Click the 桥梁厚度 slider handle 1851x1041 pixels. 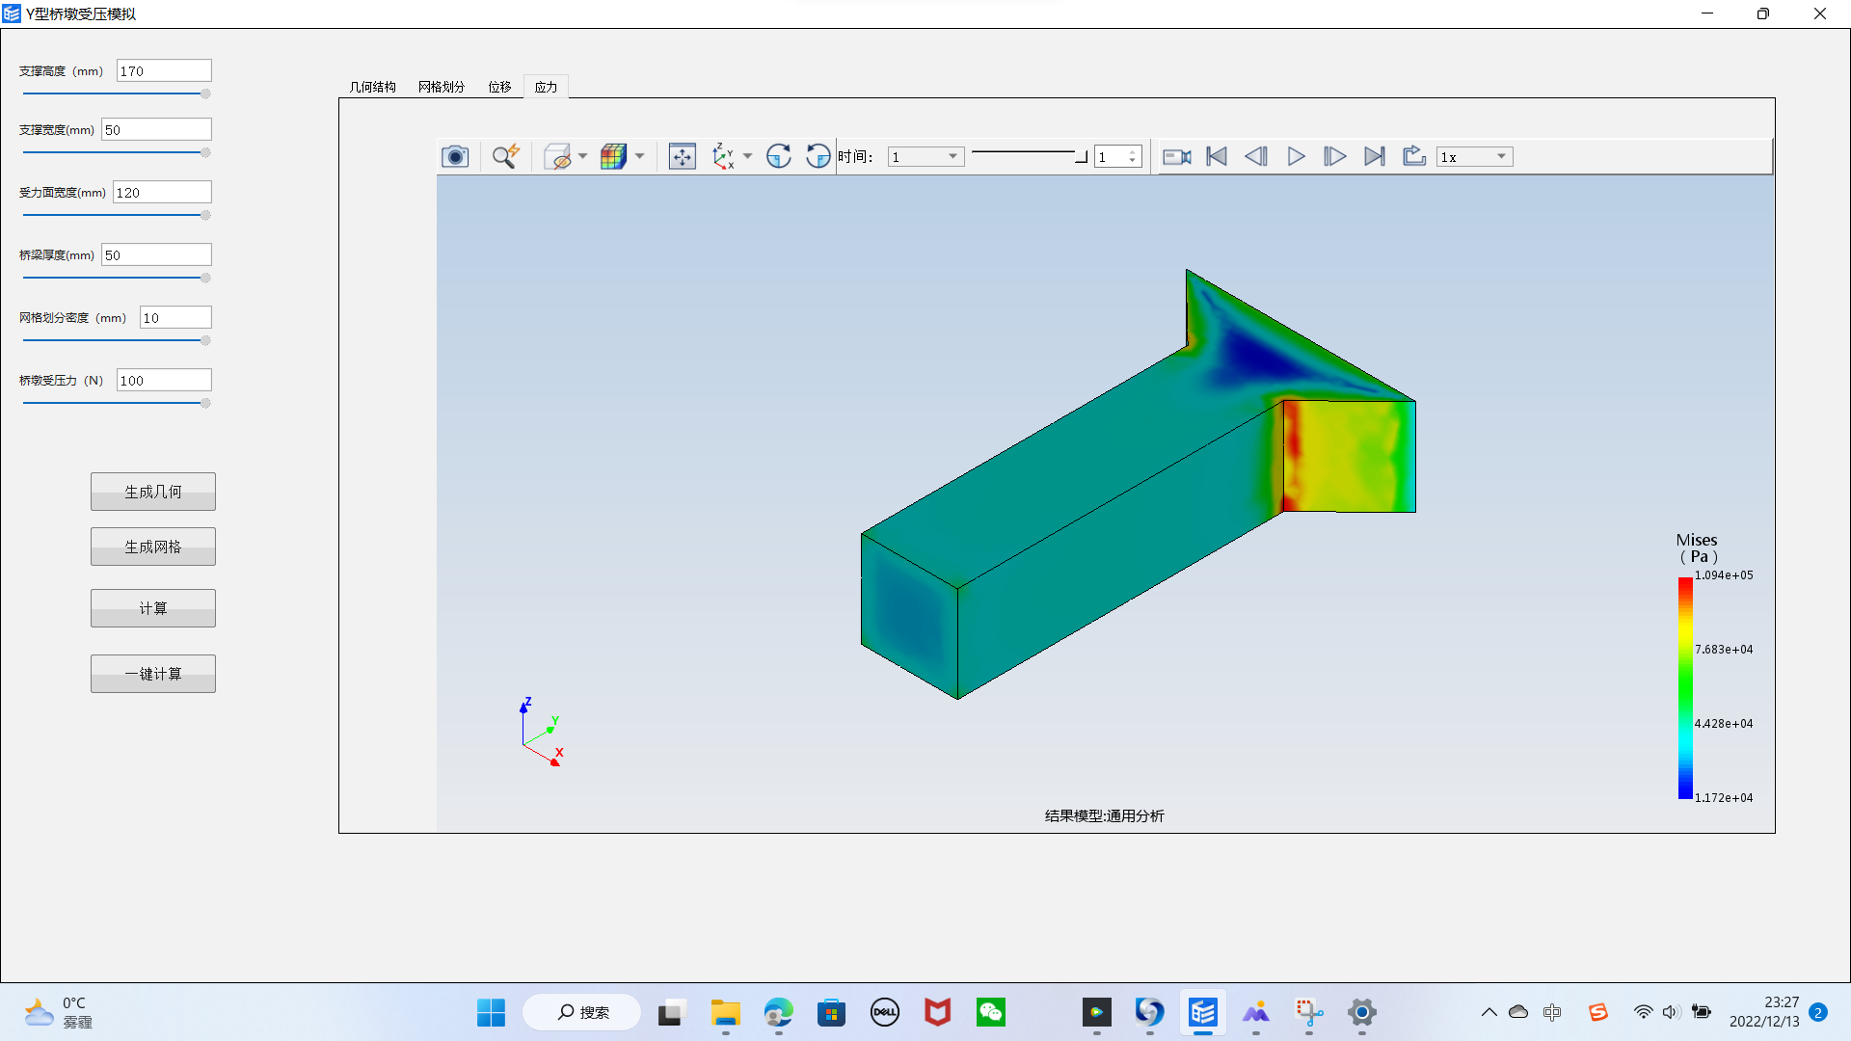point(205,278)
